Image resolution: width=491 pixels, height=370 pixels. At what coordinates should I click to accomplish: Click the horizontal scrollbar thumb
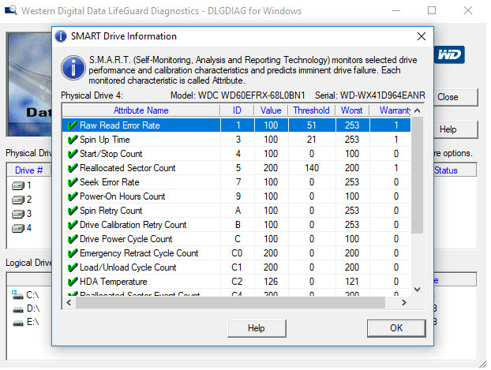[231, 303]
